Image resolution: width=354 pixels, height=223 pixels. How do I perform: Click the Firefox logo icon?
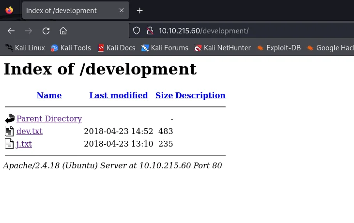point(9,10)
